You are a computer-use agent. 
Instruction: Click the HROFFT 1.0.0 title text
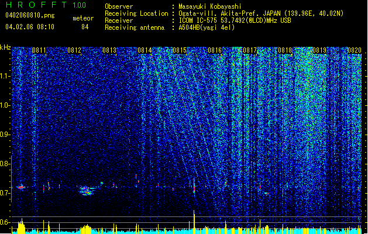coord(46,5)
